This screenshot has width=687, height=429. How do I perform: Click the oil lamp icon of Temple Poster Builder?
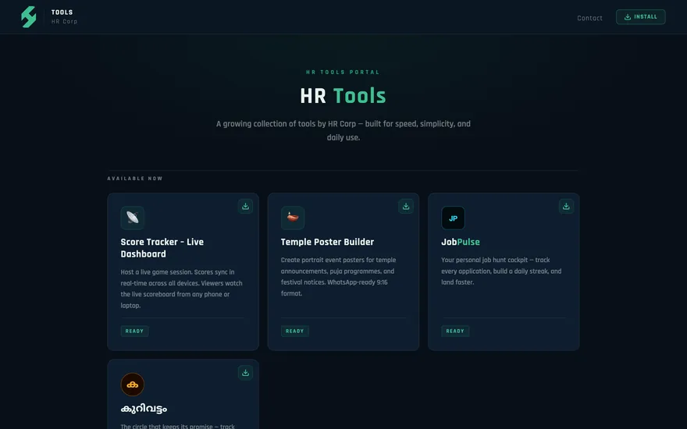coord(293,218)
